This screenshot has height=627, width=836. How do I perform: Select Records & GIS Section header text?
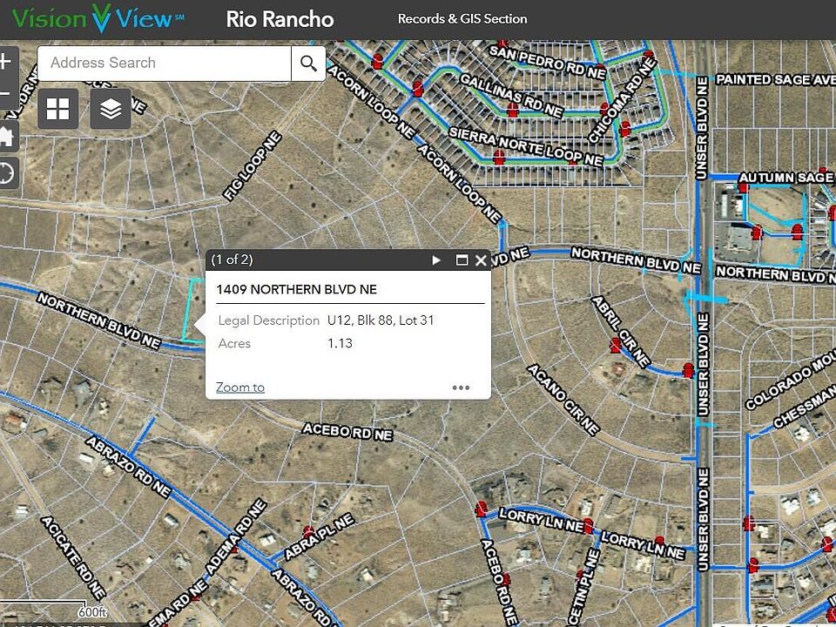coord(462,19)
